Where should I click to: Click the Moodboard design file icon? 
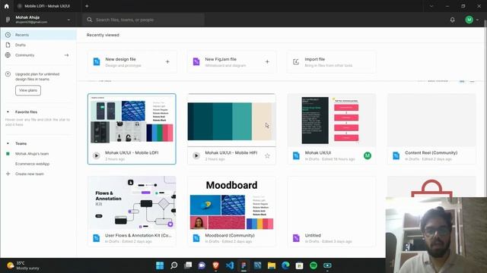pyautogui.click(x=196, y=238)
